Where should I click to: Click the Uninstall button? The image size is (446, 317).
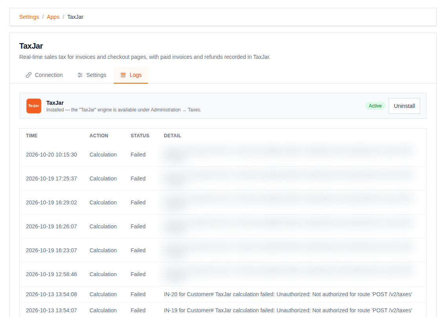point(404,106)
